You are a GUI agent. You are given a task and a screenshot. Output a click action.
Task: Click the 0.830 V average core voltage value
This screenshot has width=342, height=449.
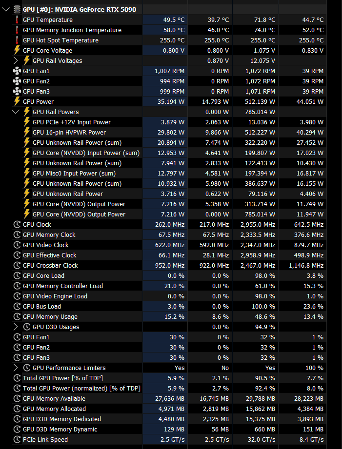[x=313, y=50]
